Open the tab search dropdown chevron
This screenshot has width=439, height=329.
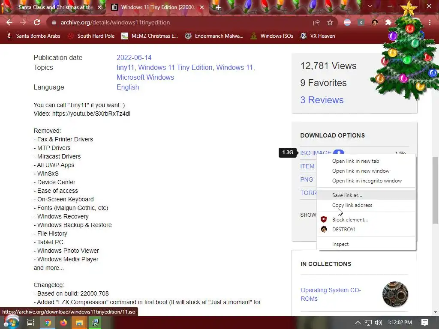tap(370, 6)
